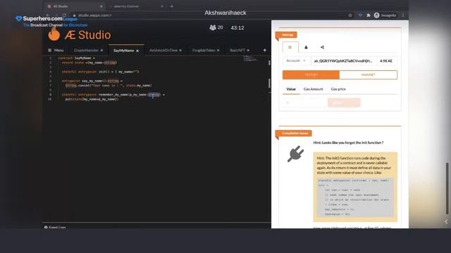Open the share icon tab in Settings
This screenshot has width=451, height=253.
point(322,47)
